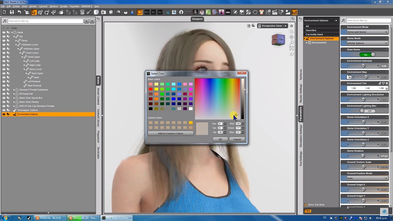This screenshot has height=221, width=393.
Task: Click the Render camera icon
Action: point(103,12)
